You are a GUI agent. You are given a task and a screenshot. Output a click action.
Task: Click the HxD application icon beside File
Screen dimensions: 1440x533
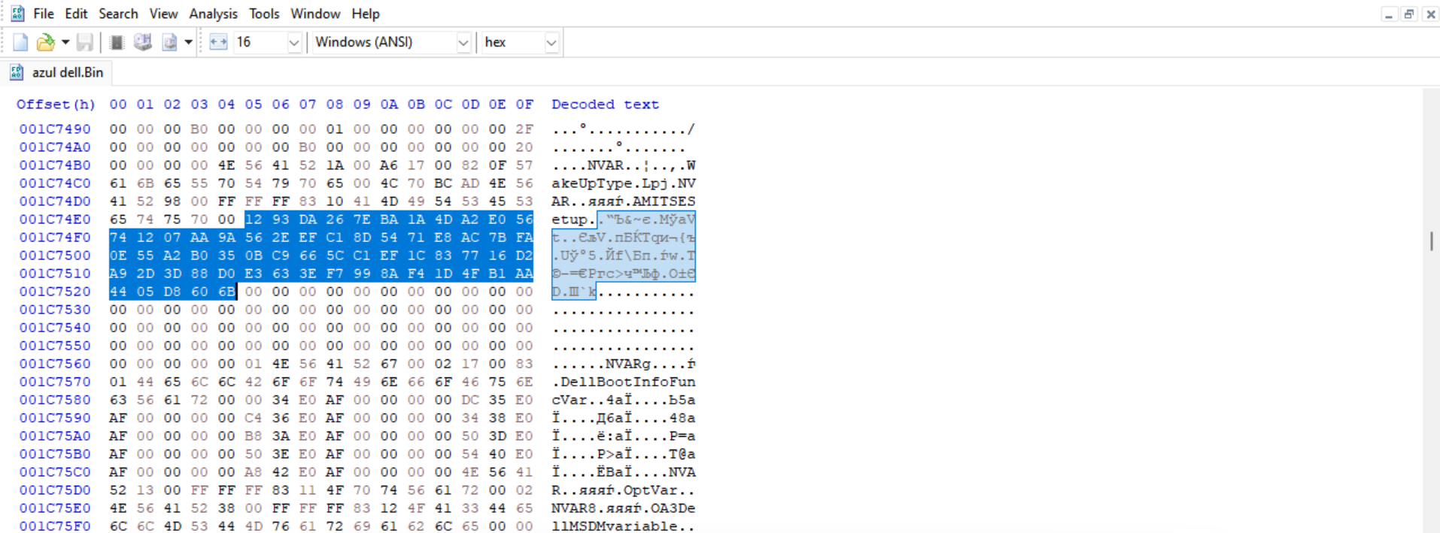tap(17, 14)
